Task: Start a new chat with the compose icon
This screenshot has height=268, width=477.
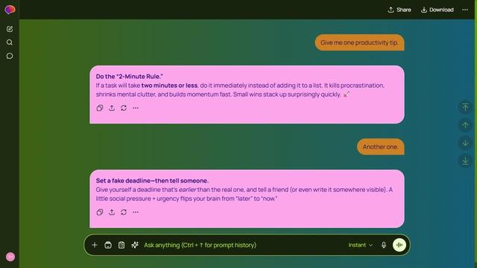Action: click(10, 29)
